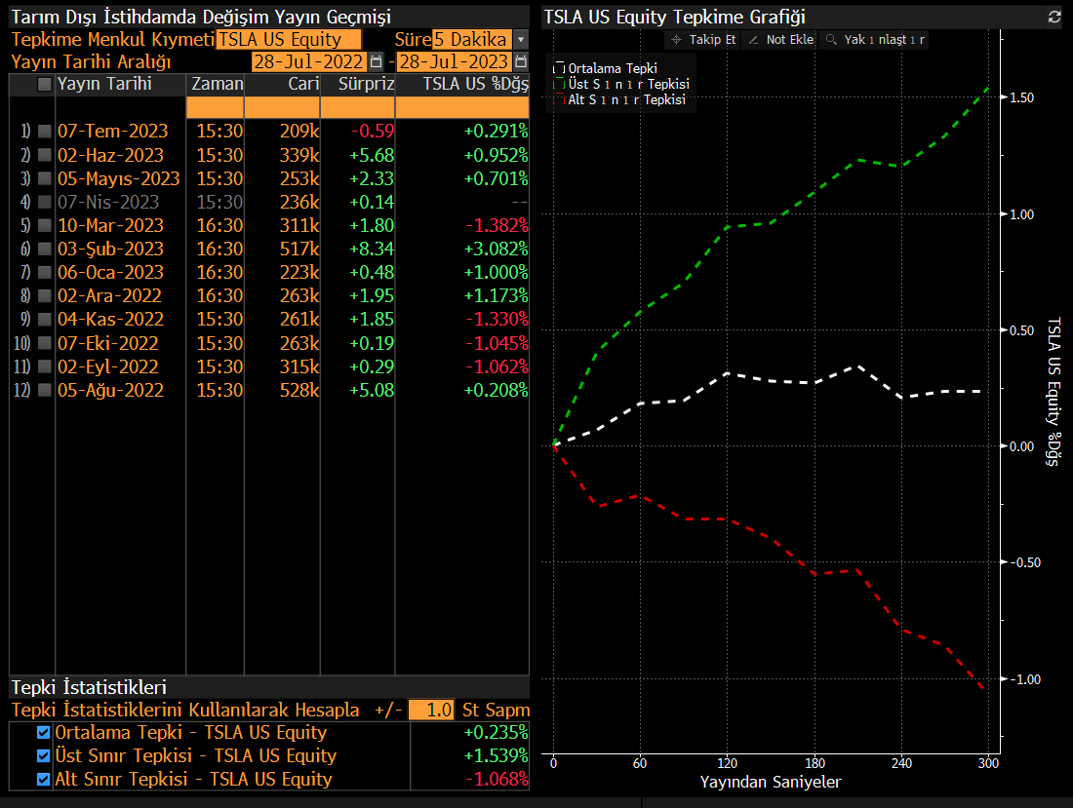Select the -1.068% lower bound value
This screenshot has height=808, width=1073.
coord(497,779)
